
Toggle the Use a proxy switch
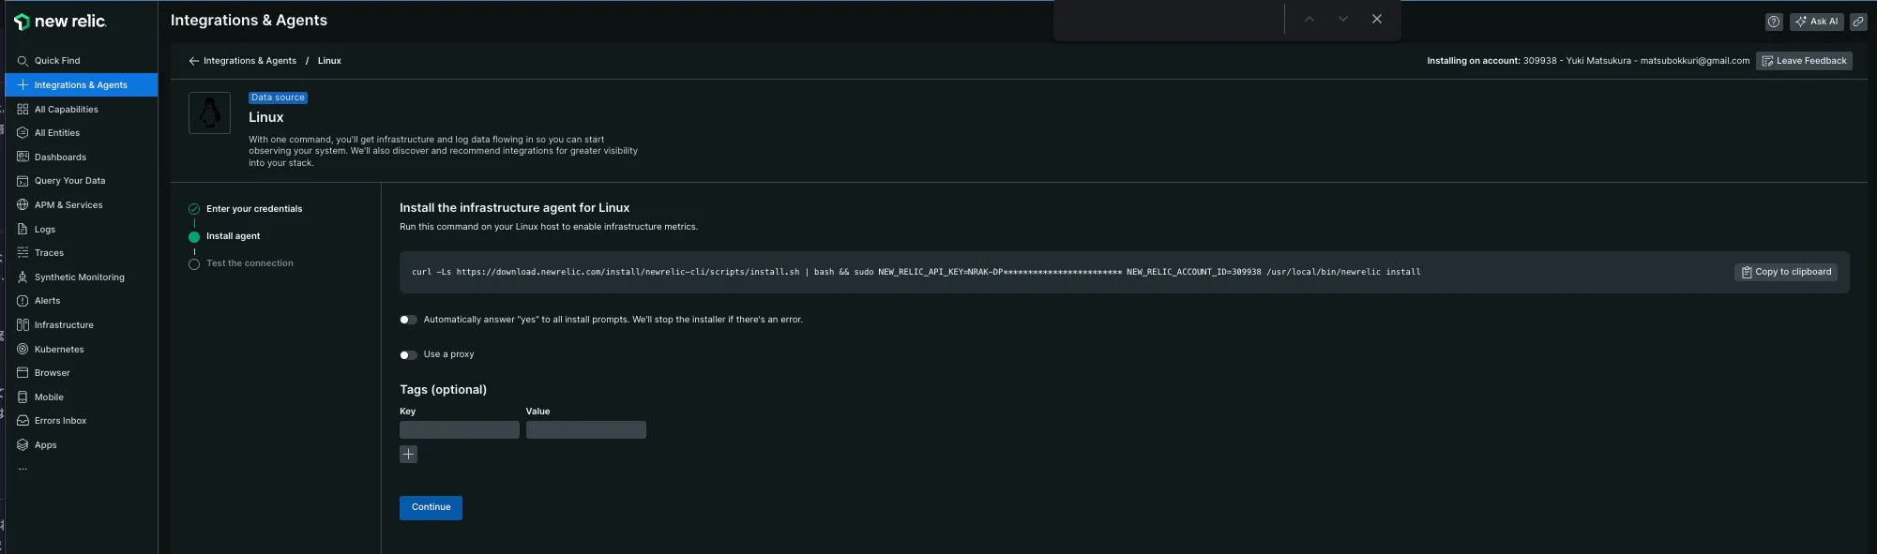pos(408,355)
